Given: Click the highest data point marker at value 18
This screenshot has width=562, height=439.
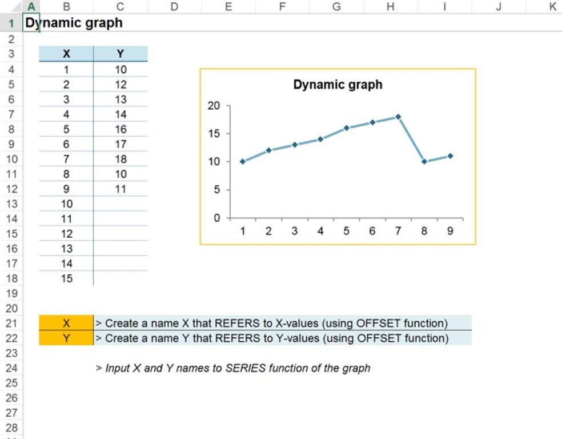Looking at the screenshot, I should 398,116.
